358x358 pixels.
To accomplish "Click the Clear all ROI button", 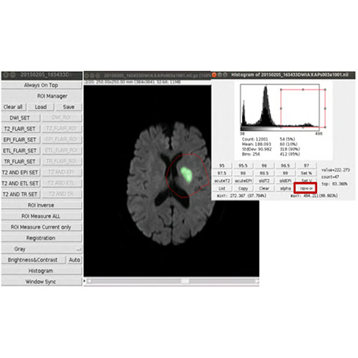I will click(13, 107).
